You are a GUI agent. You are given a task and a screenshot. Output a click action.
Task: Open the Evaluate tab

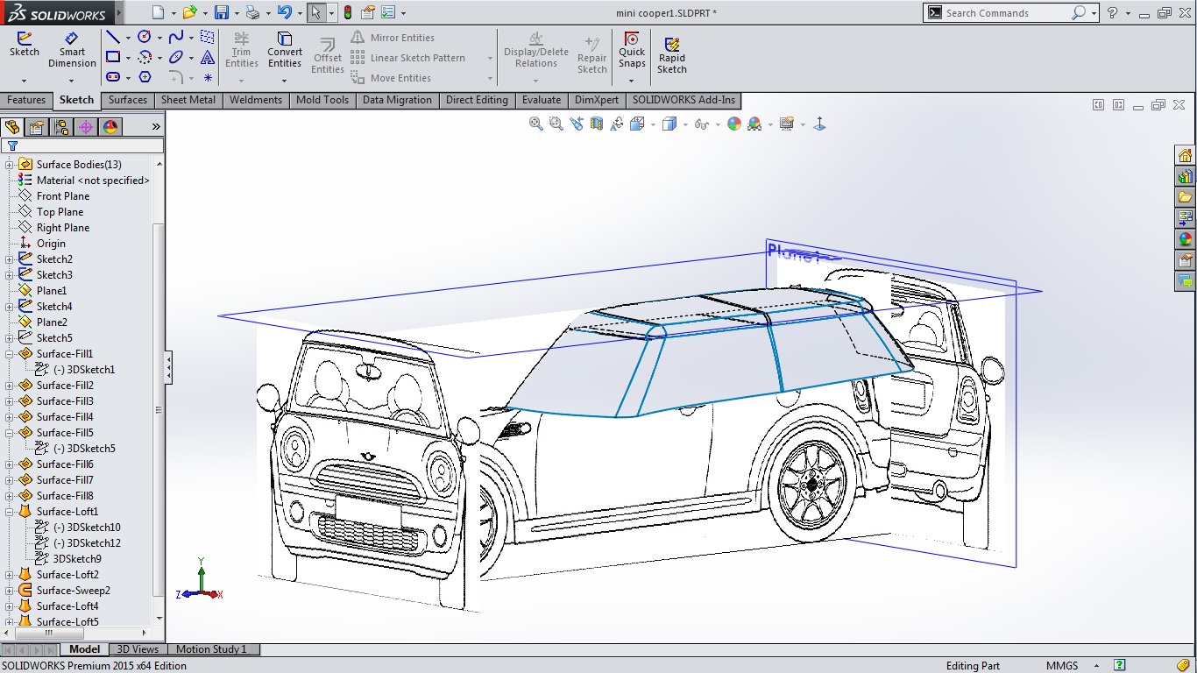coord(542,100)
